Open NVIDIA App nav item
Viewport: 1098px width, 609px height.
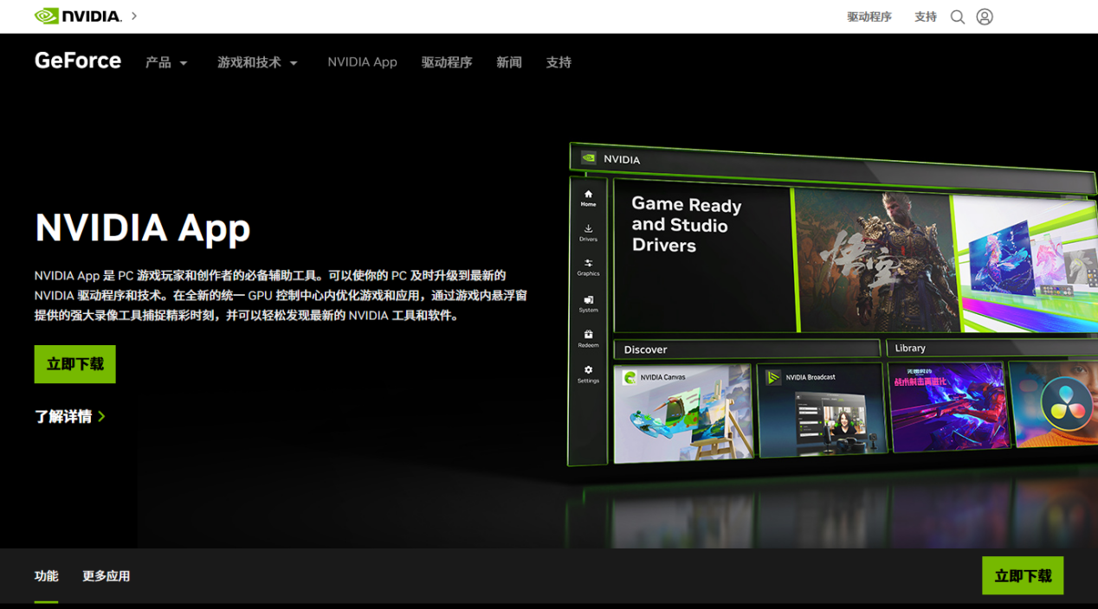(x=362, y=62)
